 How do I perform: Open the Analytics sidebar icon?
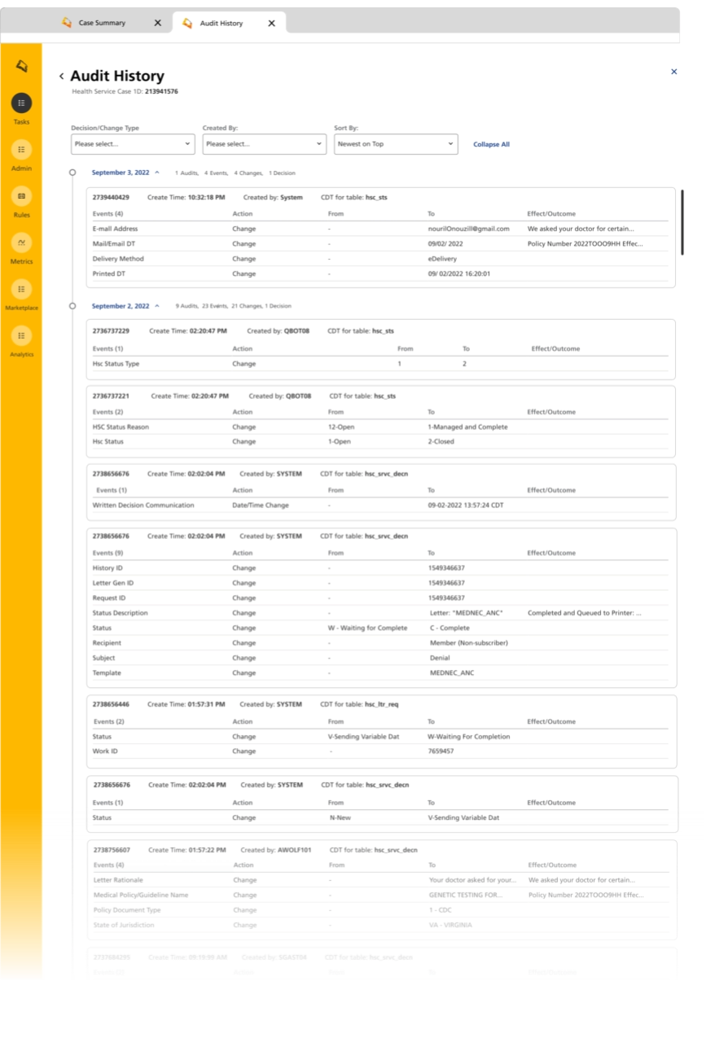[x=21, y=335]
